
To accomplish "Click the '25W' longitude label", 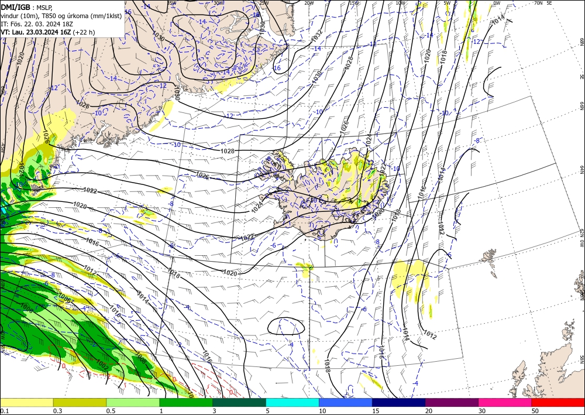I will pyautogui.click(x=264, y=3).
